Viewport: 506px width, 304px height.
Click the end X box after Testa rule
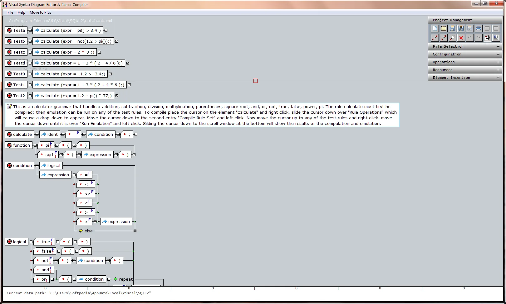point(106,30)
